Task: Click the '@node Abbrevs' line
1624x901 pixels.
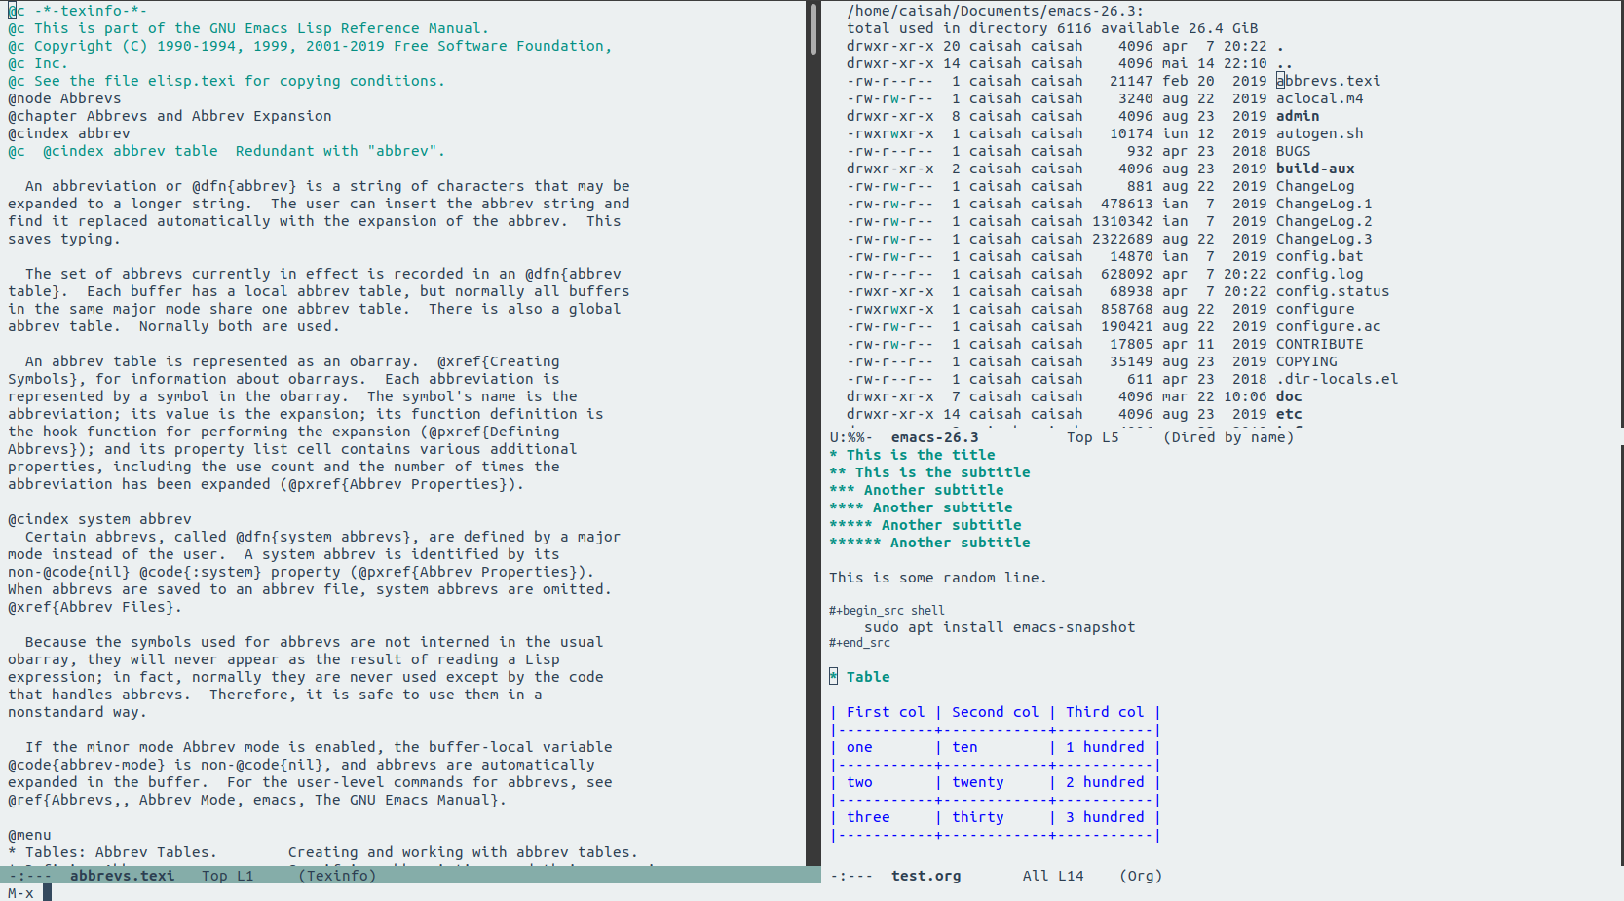Action: [x=64, y=98]
